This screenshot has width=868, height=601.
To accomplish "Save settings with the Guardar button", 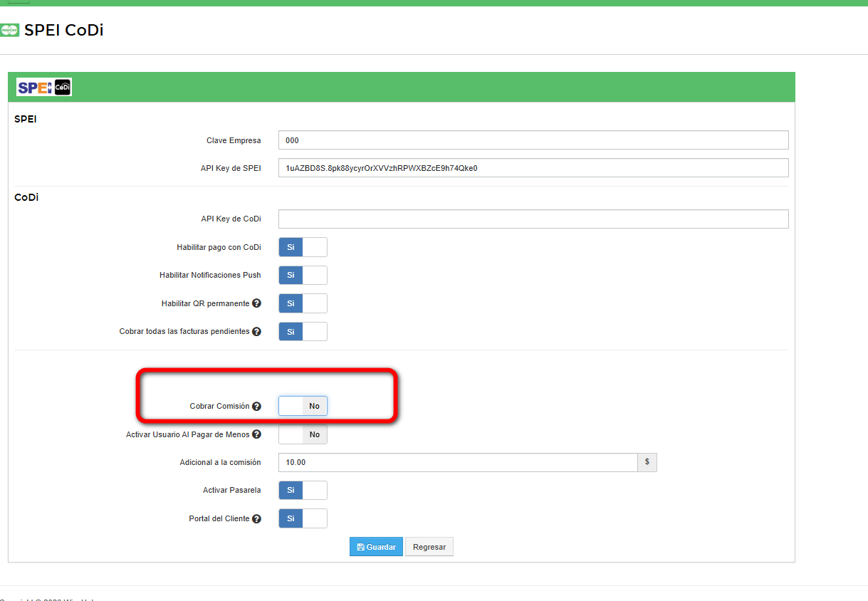I will [x=376, y=547].
